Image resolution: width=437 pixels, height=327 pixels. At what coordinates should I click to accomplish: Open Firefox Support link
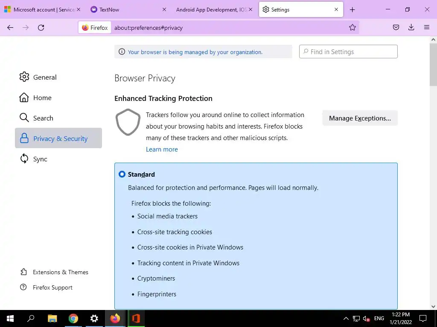tap(46, 287)
